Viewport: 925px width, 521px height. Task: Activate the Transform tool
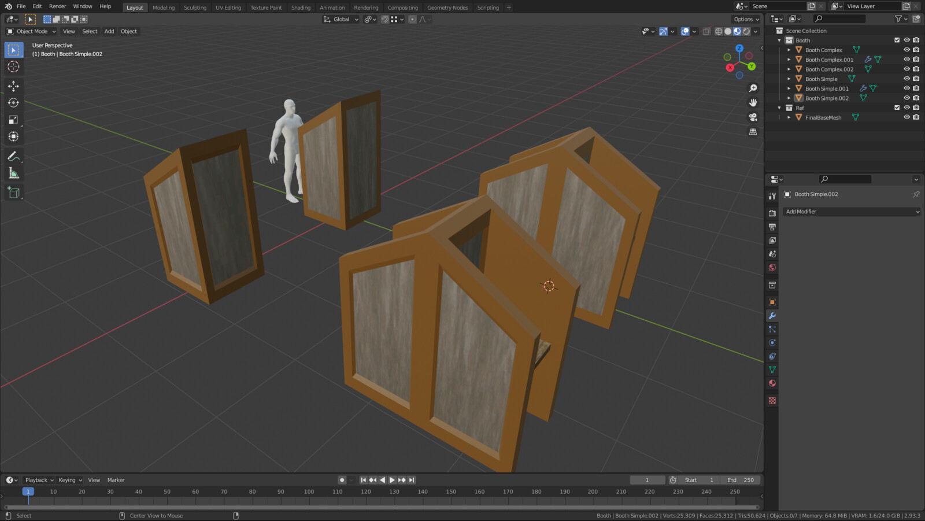[x=14, y=136]
